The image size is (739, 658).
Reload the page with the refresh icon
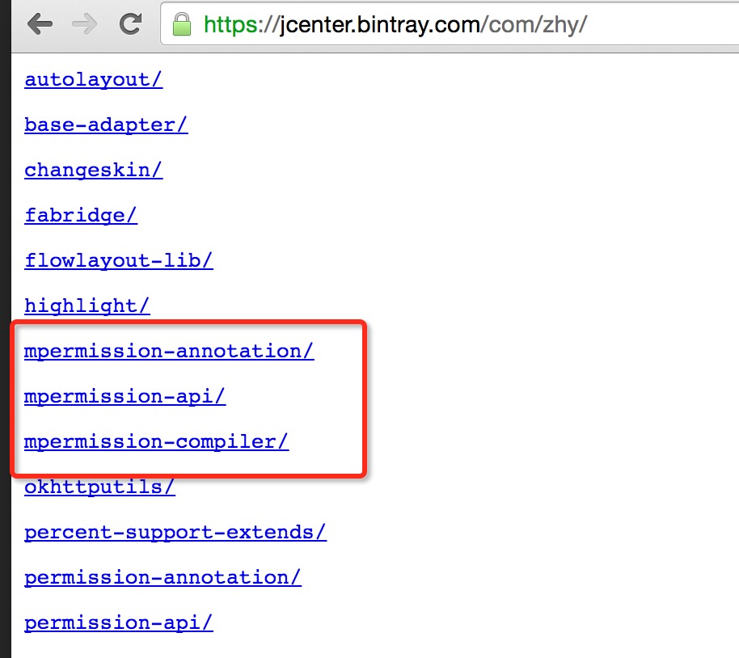click(130, 24)
